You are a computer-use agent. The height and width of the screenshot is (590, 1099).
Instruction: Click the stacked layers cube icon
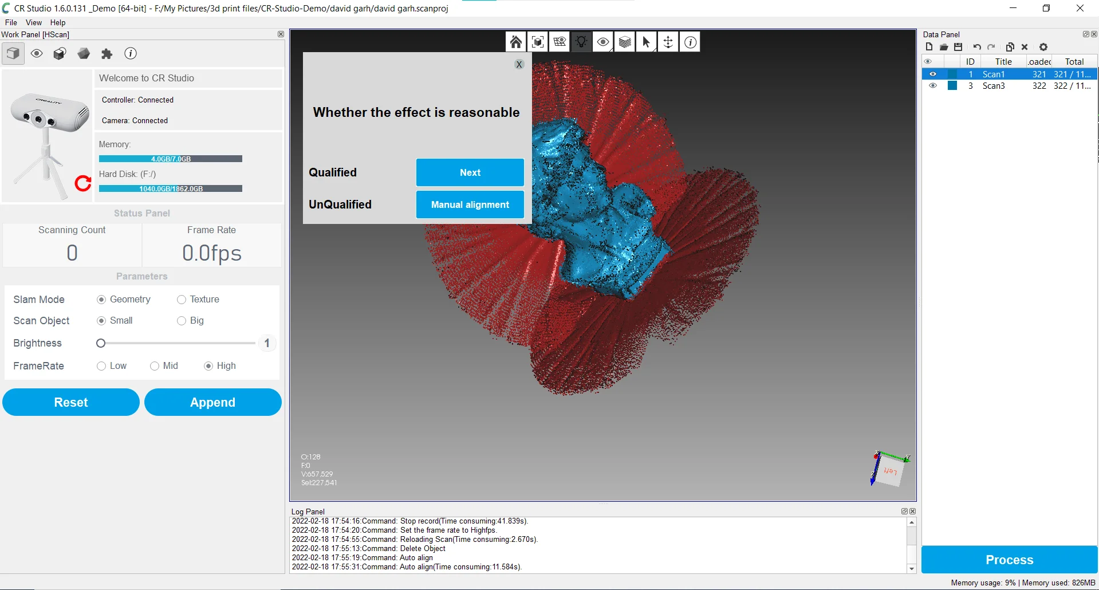point(625,42)
